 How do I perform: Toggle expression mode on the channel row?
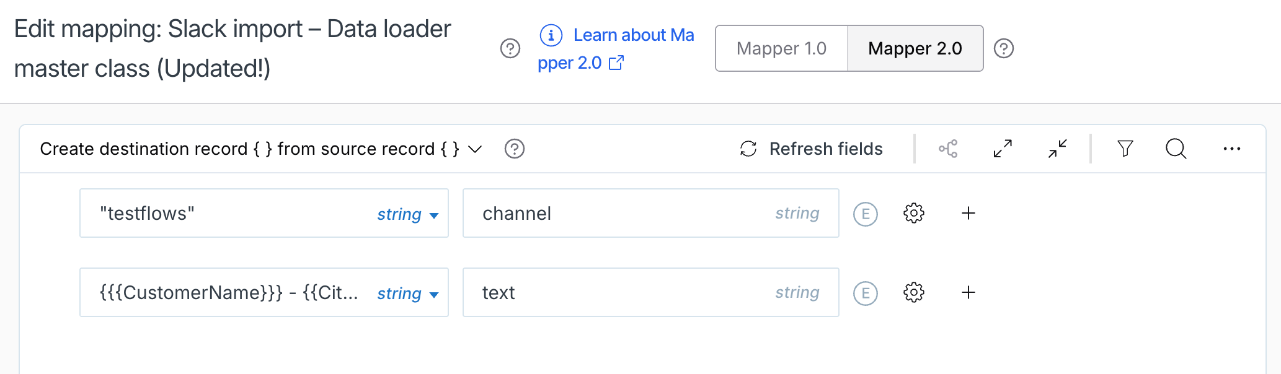click(866, 213)
